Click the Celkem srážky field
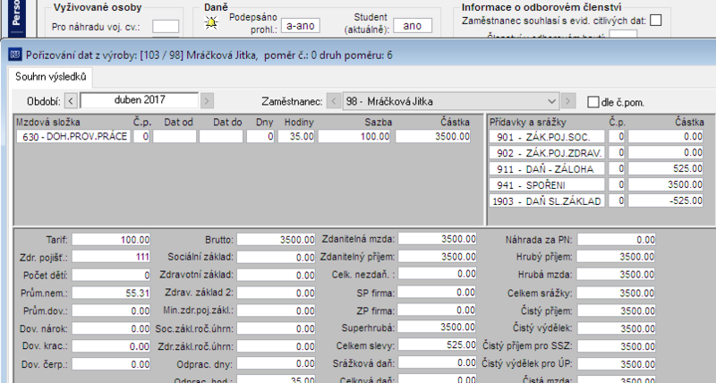 tap(617, 294)
